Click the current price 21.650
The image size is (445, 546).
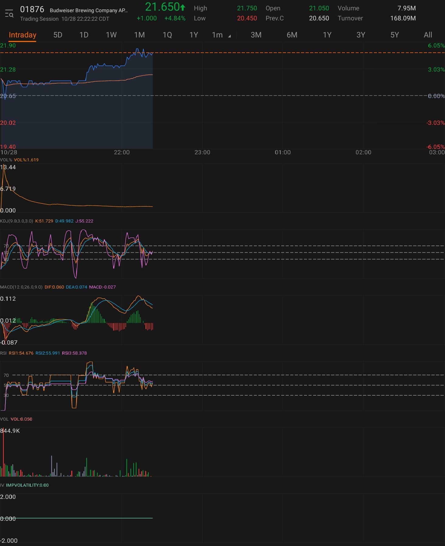pyautogui.click(x=162, y=7)
